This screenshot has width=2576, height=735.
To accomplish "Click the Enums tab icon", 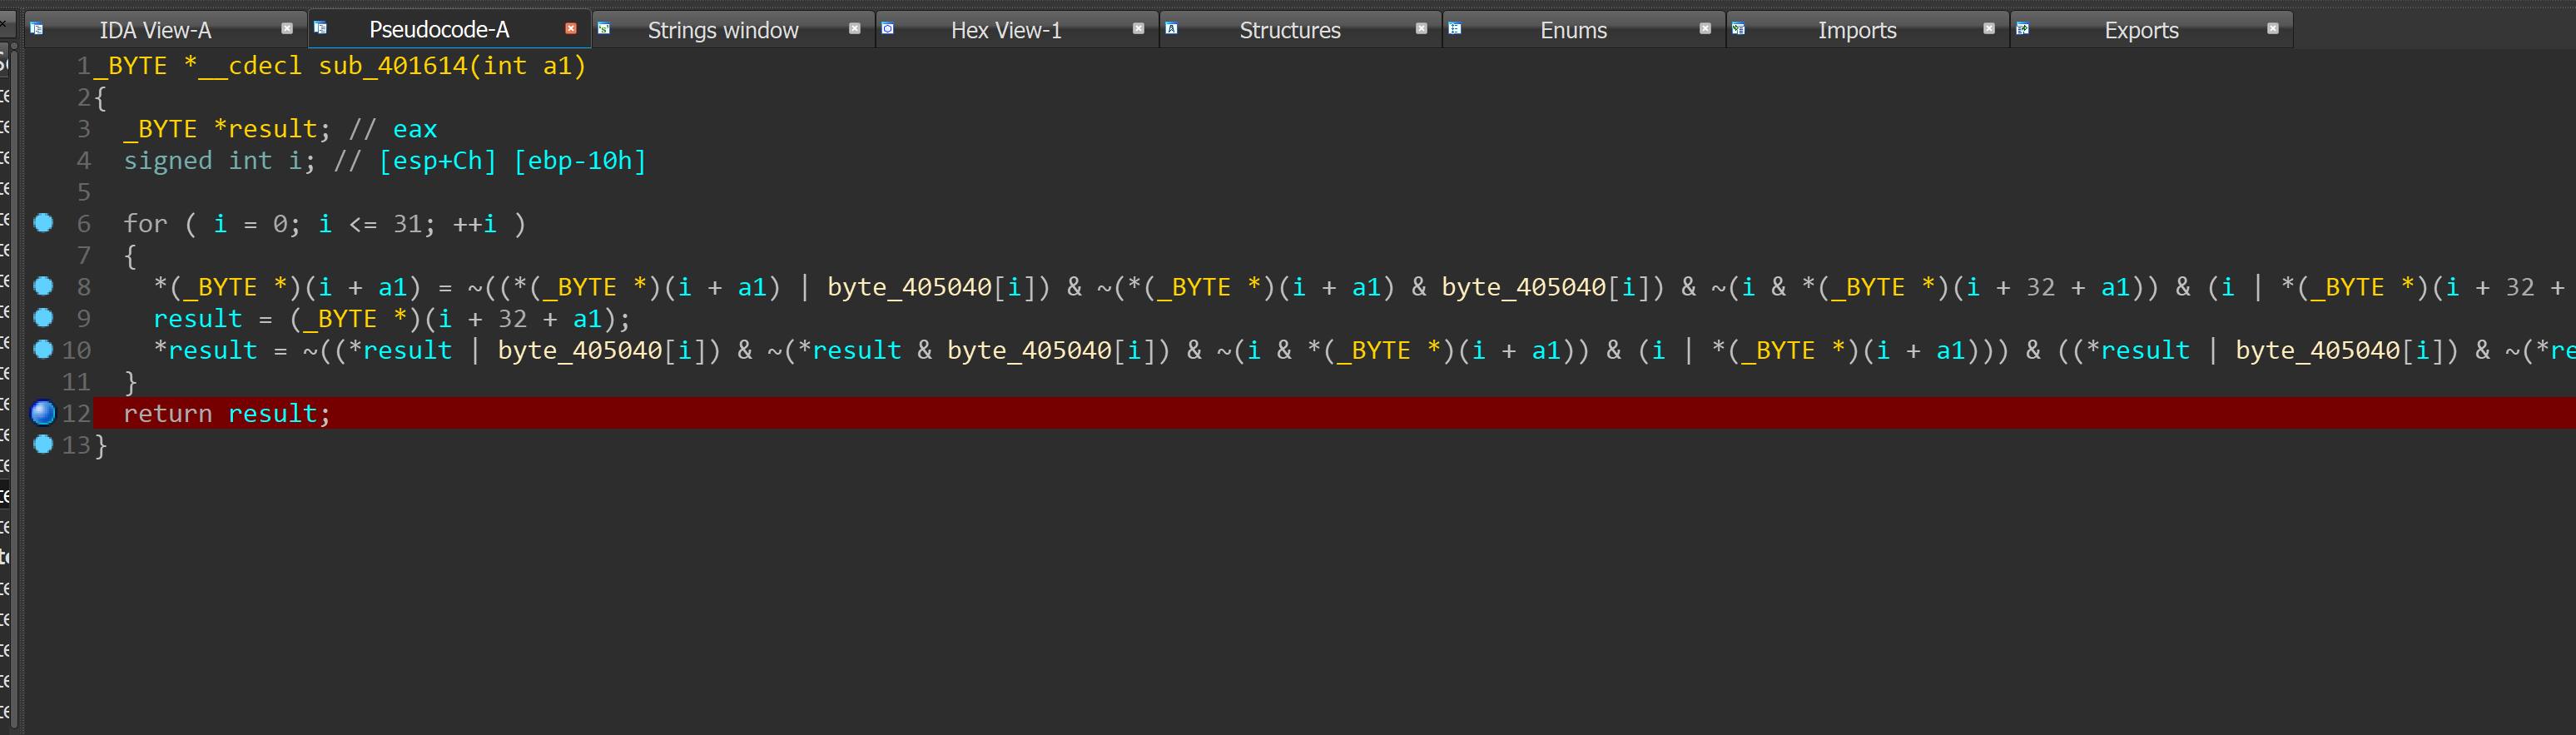I will click(1455, 29).
